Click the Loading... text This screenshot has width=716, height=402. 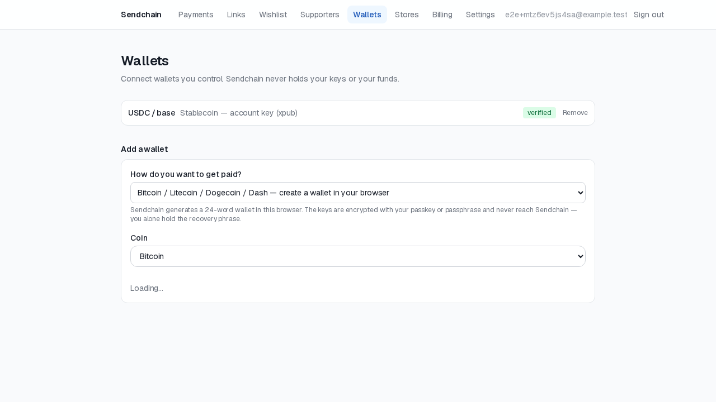coord(147,288)
